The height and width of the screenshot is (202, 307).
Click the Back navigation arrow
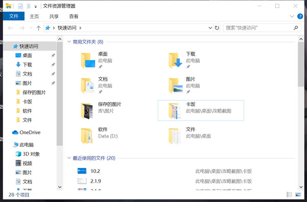tap(10, 28)
